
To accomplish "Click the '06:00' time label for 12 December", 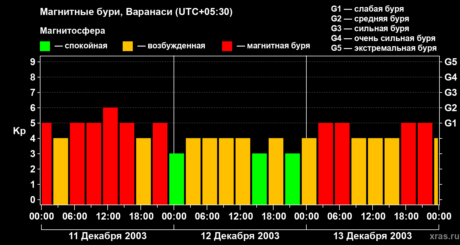I will pyautogui.click(x=207, y=217).
